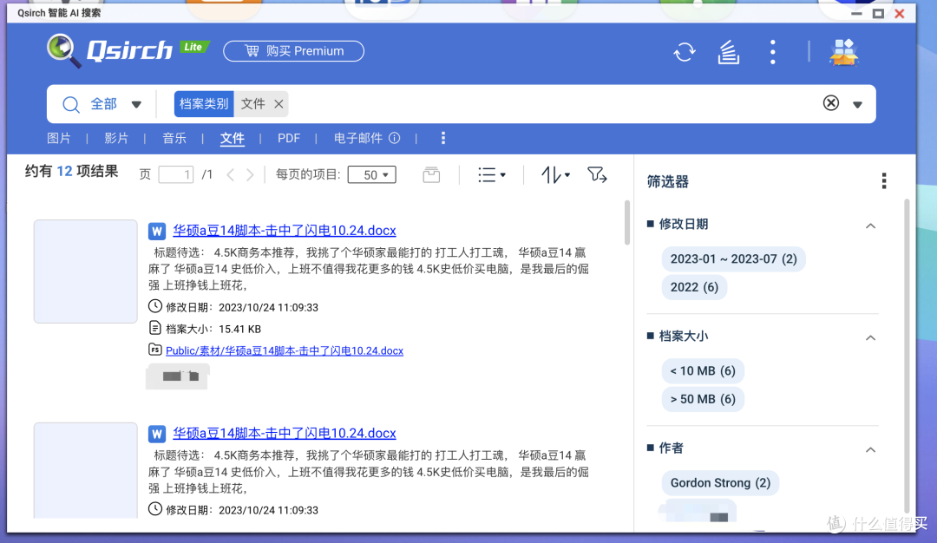Filter by size < 10 MB (6)
Viewport: 937px width, 543px height.
(703, 371)
